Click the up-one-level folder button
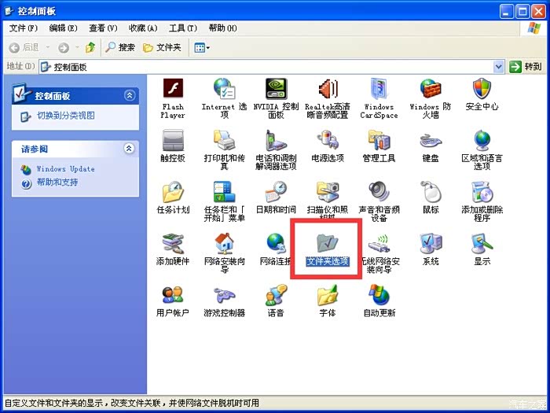Viewport: 550px width, 413px height. click(x=90, y=47)
